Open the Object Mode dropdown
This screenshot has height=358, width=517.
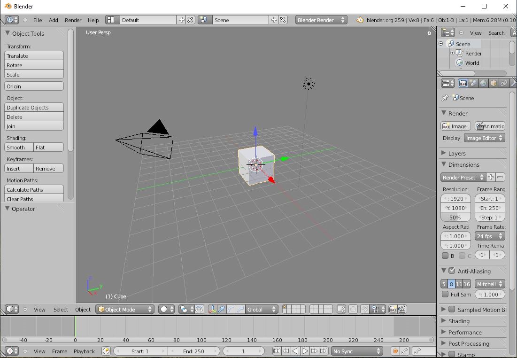[x=125, y=309]
